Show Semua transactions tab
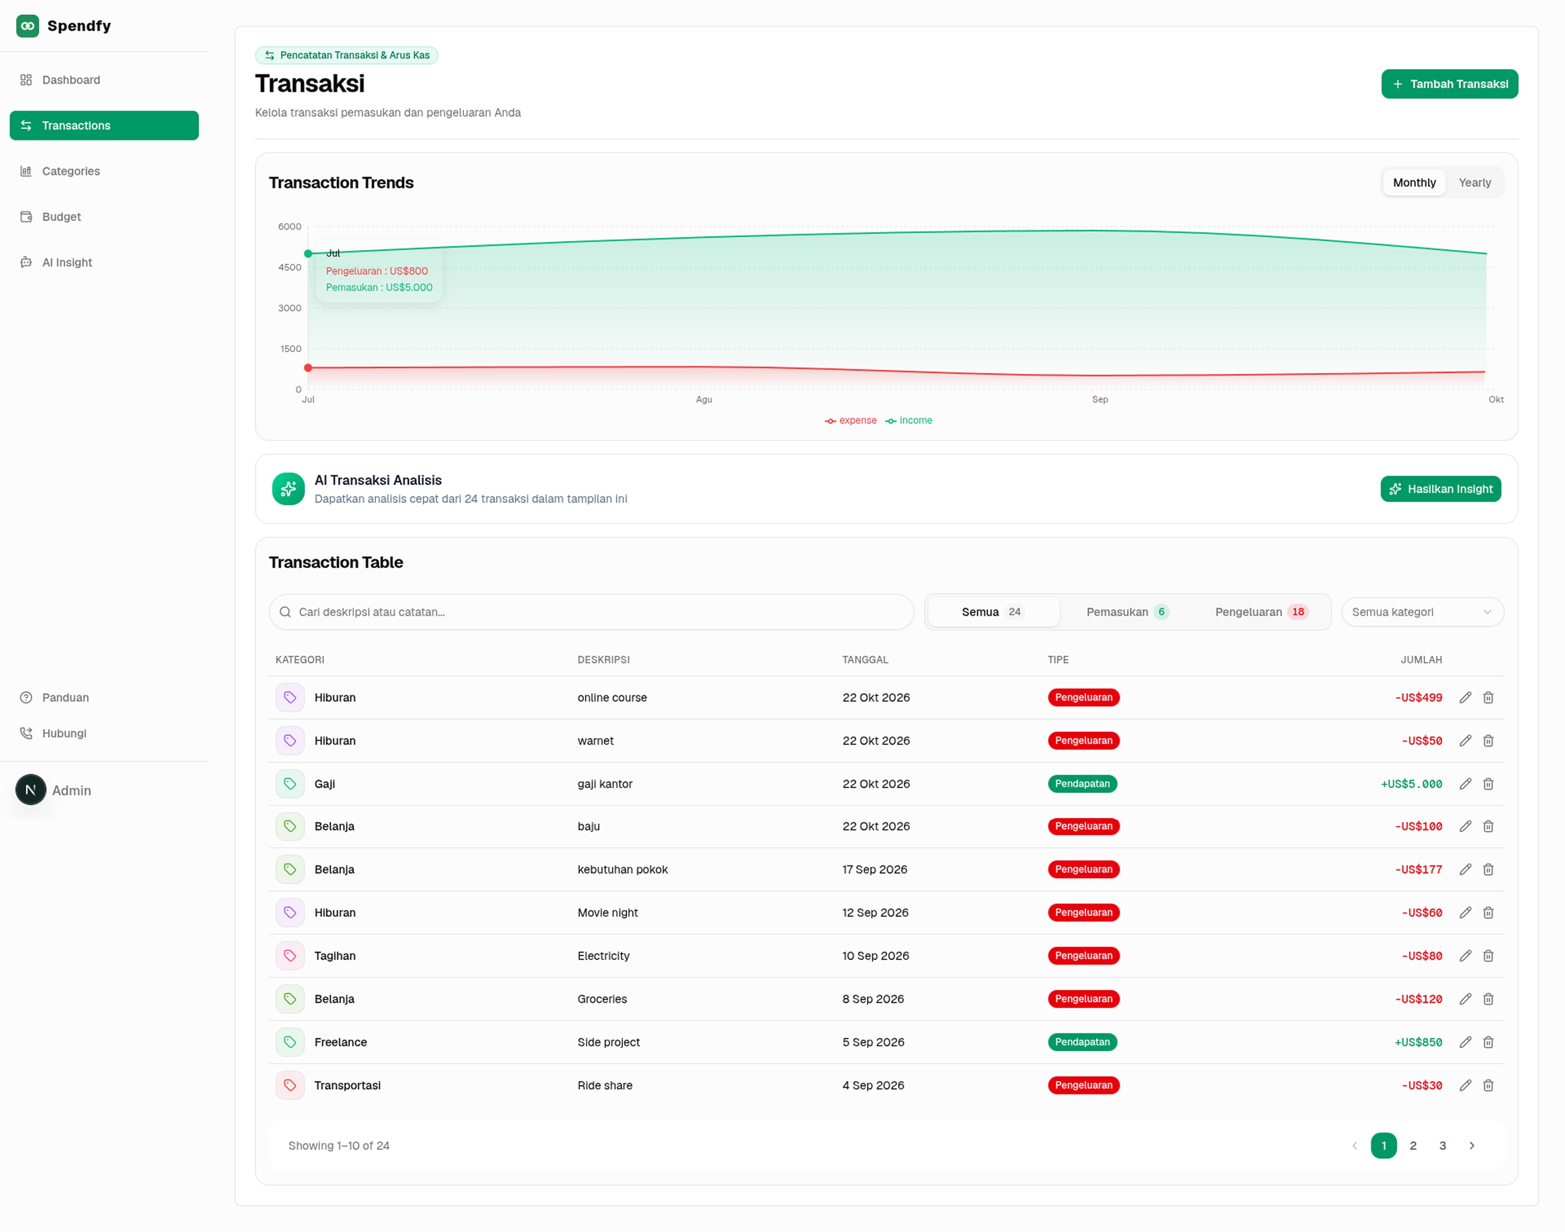The image size is (1565, 1232). point(993,612)
